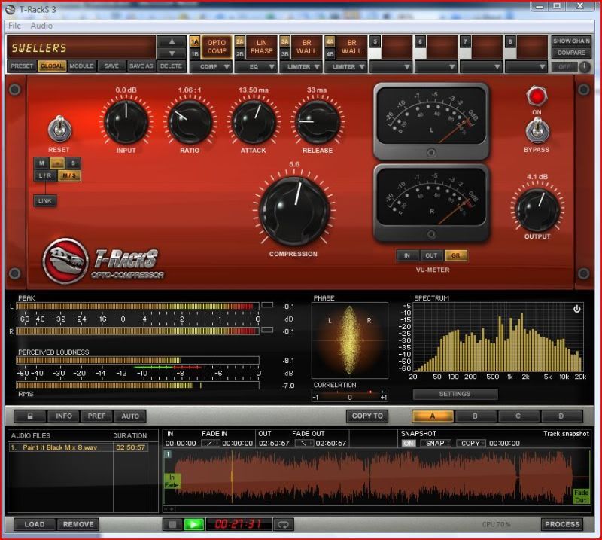Click the Fade Out curve shape icon
This screenshot has height=540, width=602.
304,443
